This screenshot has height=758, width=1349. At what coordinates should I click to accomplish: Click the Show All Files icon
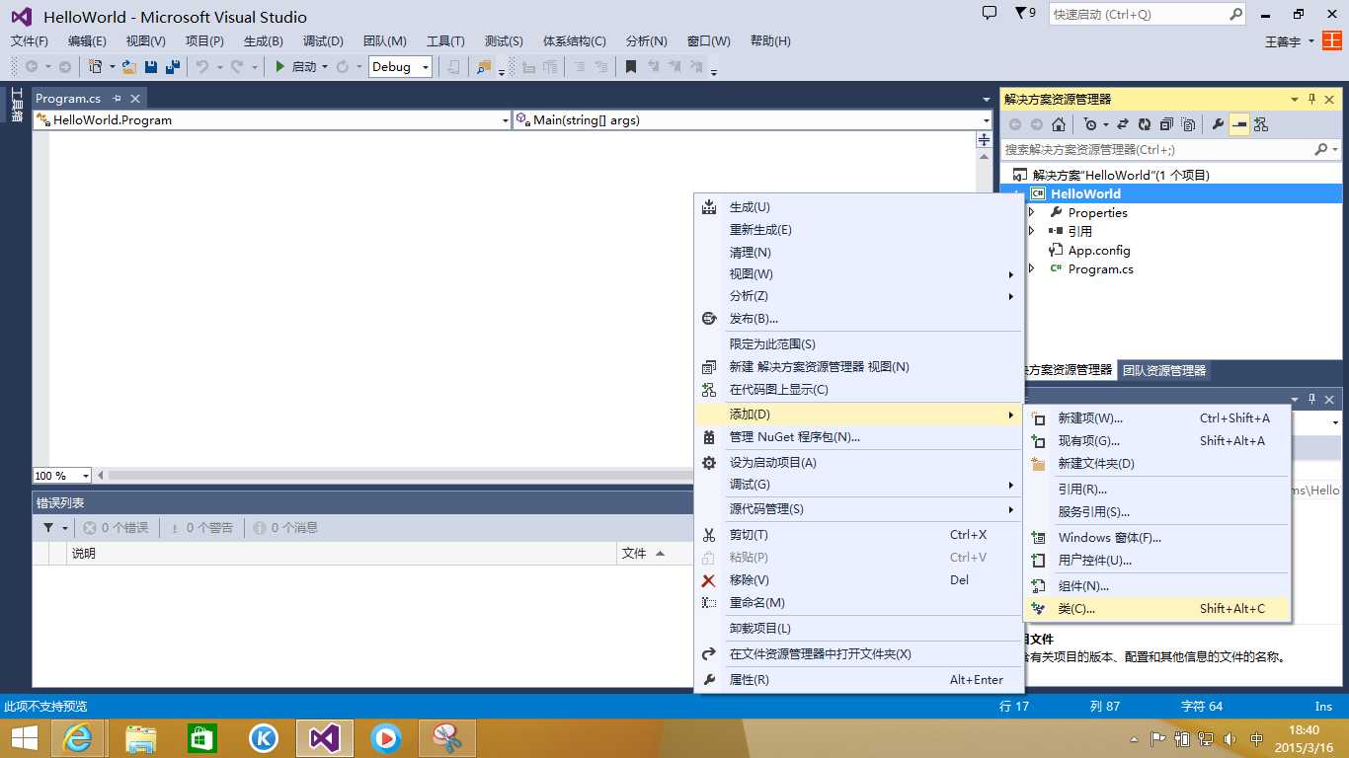(1188, 124)
